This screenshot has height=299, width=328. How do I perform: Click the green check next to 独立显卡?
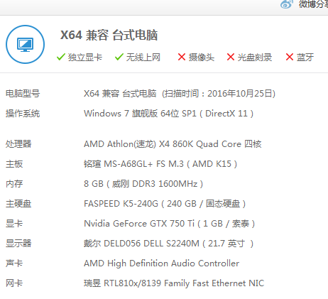61,57
